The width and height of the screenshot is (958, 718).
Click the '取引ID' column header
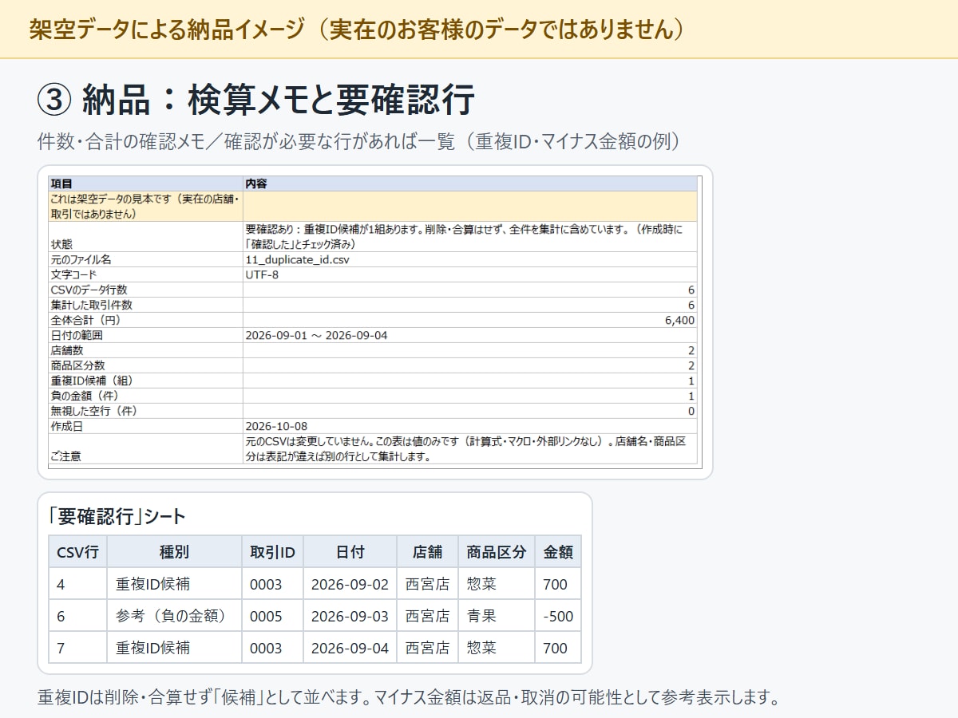pos(272,551)
